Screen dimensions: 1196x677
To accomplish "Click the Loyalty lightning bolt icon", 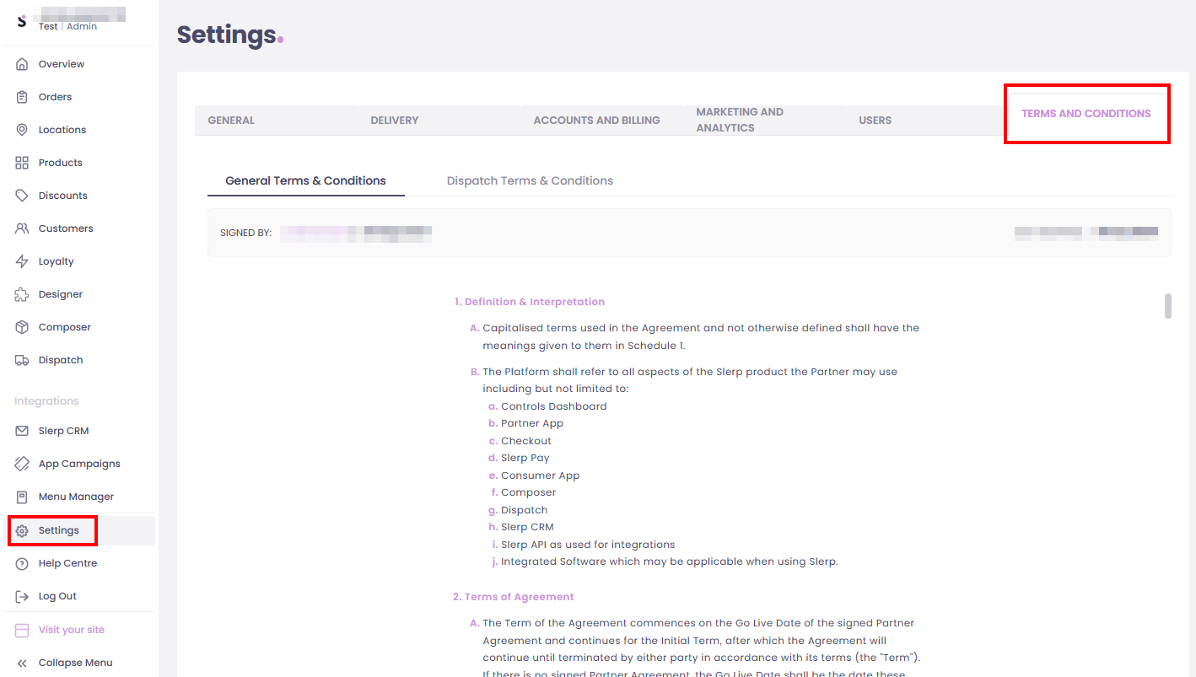I will click(x=22, y=261).
